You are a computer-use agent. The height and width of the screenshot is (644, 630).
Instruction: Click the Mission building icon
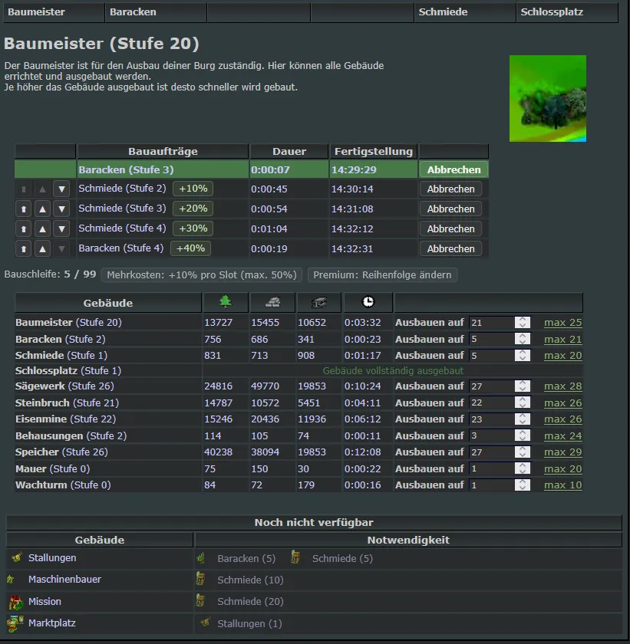(15, 602)
